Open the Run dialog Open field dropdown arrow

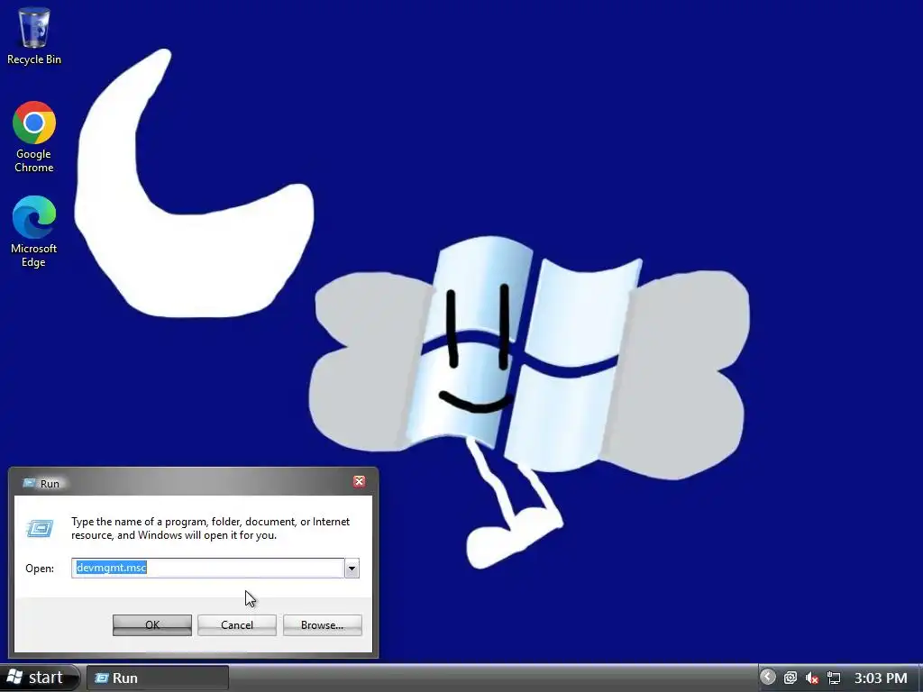352,569
